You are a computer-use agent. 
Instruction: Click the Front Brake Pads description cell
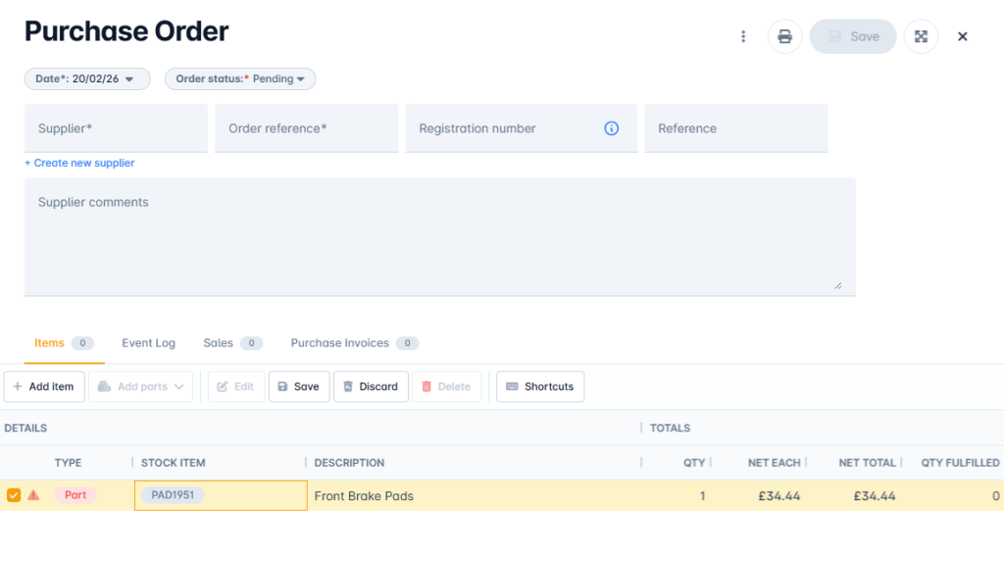click(x=474, y=495)
